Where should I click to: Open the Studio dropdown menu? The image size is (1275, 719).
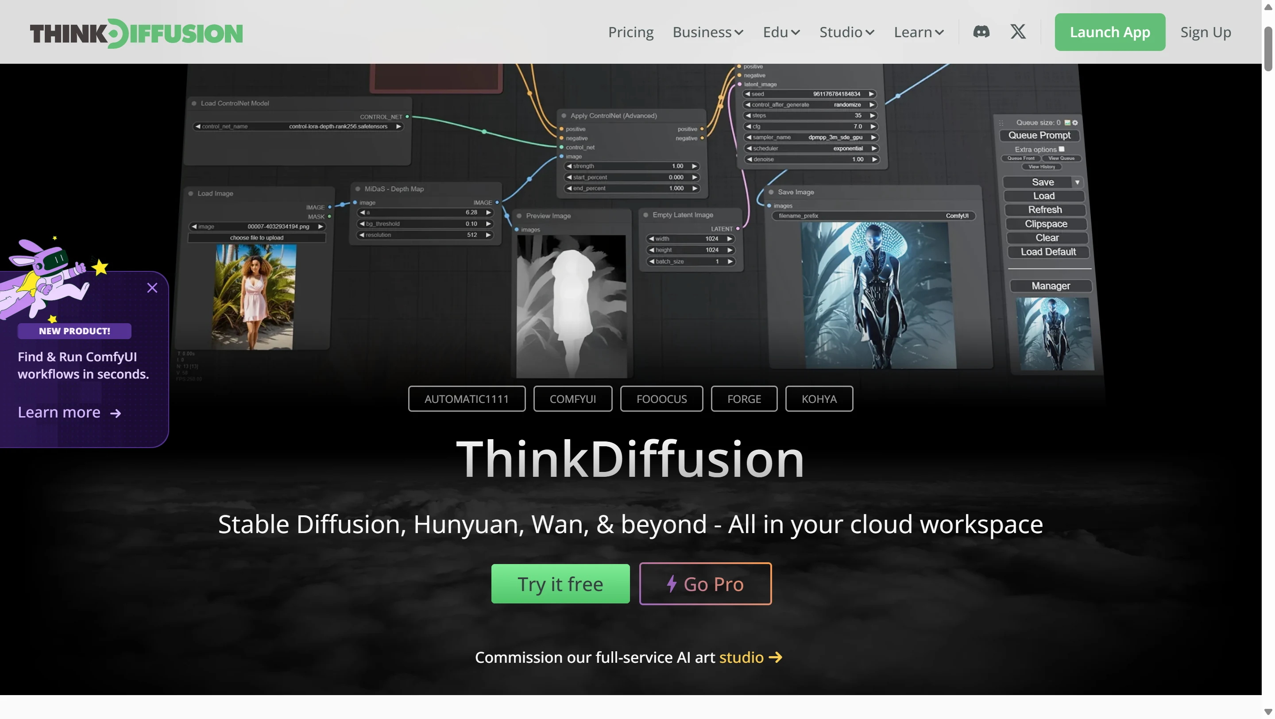[x=846, y=32]
